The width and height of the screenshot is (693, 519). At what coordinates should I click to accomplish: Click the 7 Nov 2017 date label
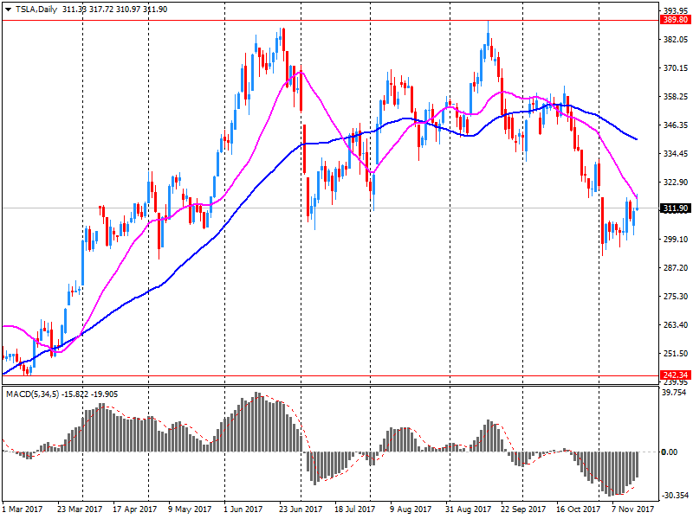632,509
